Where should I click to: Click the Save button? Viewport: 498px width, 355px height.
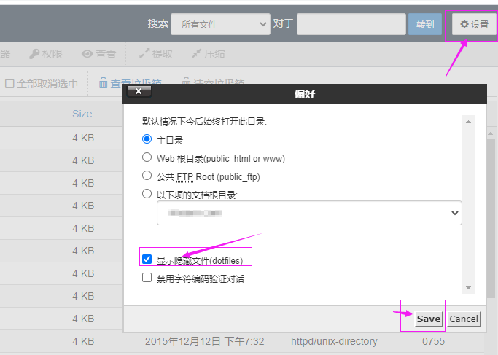tap(429, 319)
